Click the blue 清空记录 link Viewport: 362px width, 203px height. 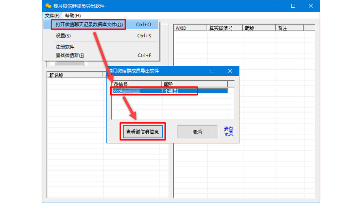[229, 131]
